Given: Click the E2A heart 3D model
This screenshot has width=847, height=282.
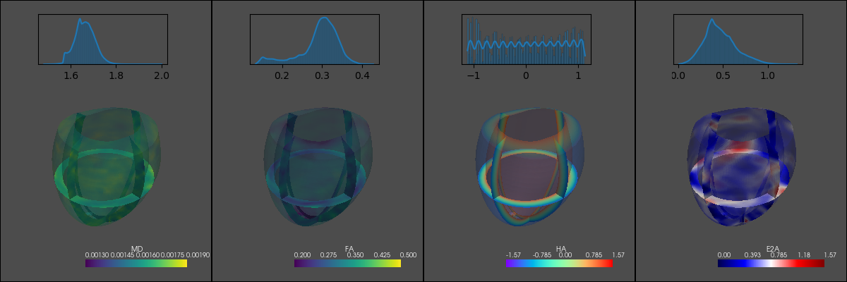Looking at the screenshot, I should pyautogui.click(x=742, y=166).
